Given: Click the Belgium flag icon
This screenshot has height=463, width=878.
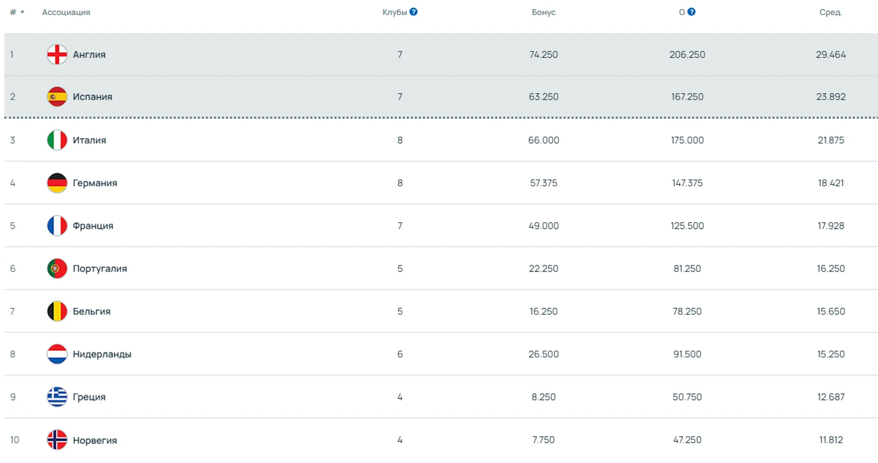Looking at the screenshot, I should 57,312.
